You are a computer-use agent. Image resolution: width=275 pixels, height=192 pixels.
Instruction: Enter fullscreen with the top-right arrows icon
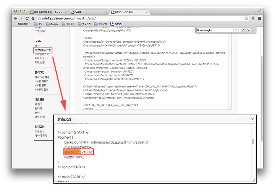259,11
